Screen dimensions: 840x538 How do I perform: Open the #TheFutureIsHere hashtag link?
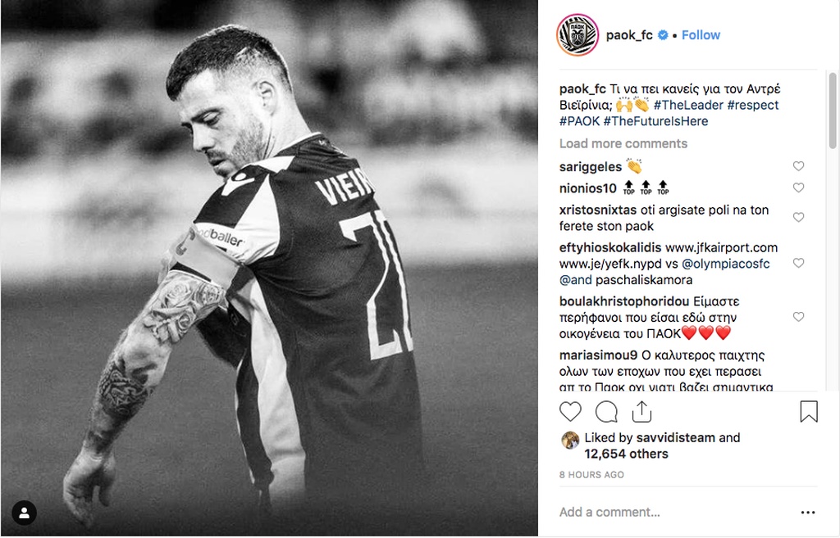(x=655, y=121)
